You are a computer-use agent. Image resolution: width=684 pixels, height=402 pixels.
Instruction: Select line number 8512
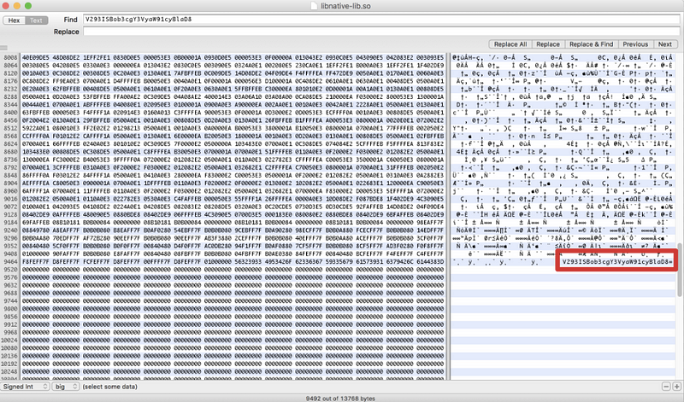(x=10, y=128)
